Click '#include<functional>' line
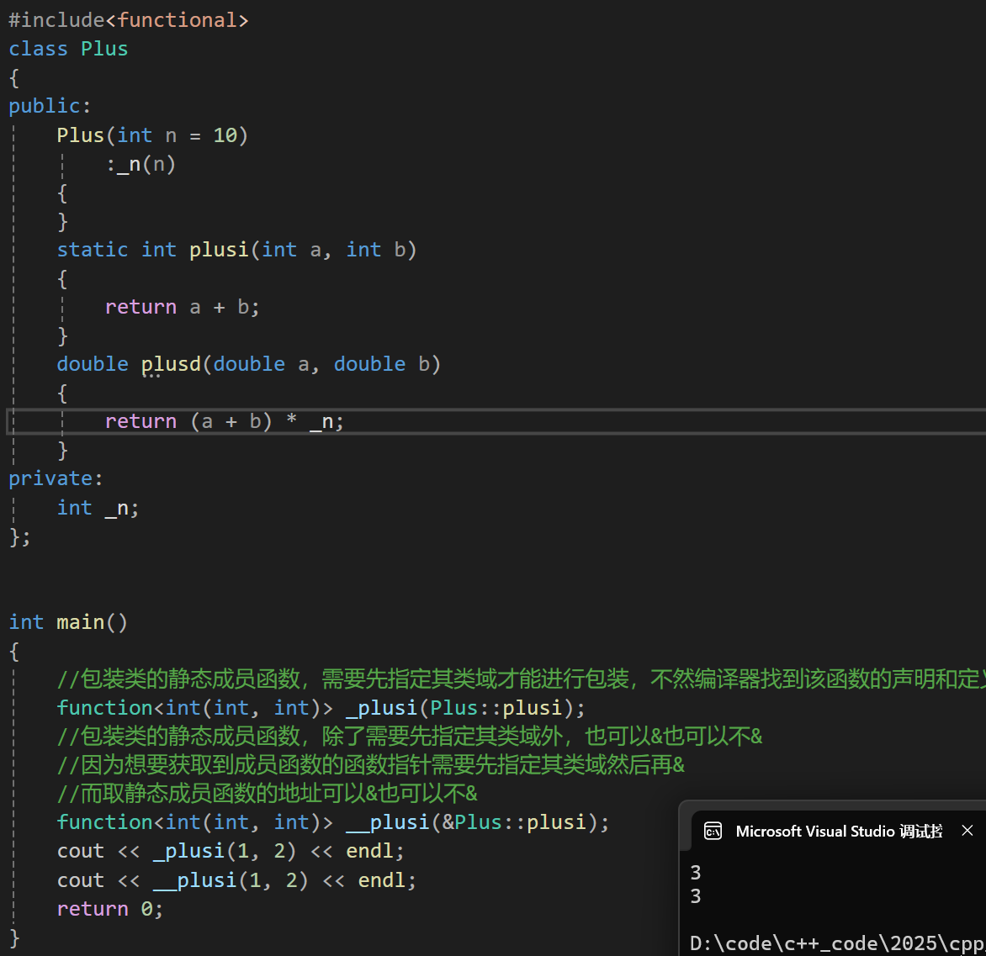Viewport: 986px width, 956px height. [x=128, y=20]
